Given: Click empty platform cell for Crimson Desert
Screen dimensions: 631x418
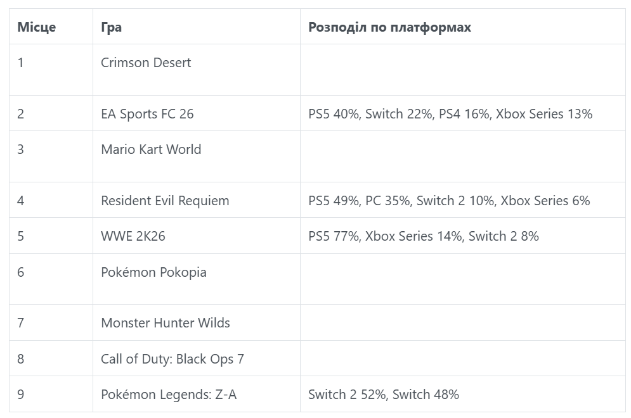Looking at the screenshot, I should pos(463,70).
